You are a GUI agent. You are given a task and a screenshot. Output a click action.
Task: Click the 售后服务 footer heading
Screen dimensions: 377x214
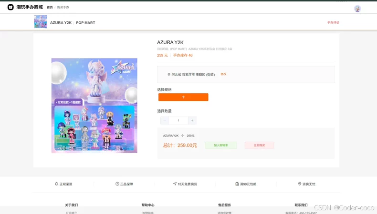point(225,205)
